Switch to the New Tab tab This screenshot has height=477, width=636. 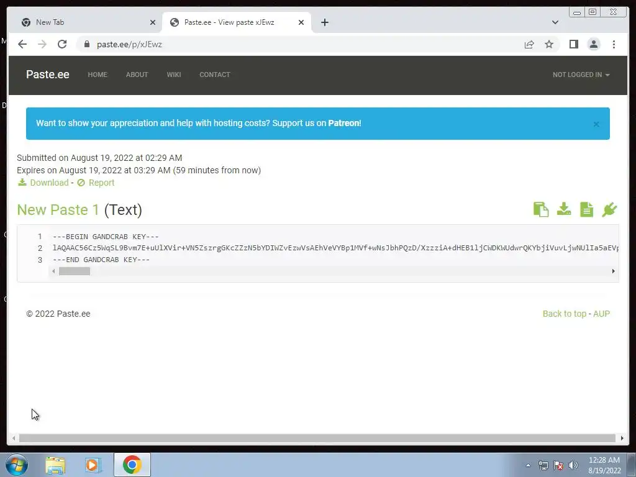[x=85, y=22]
